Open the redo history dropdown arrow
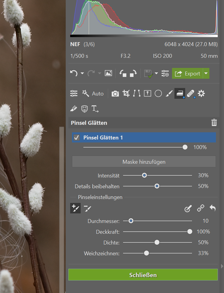The width and height of the screenshot is (224, 293). coord(99,73)
